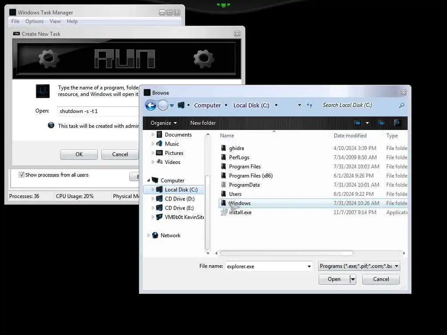Click the Local Disk (C:) drive icon
This screenshot has height=335, width=447.
[x=160, y=189]
